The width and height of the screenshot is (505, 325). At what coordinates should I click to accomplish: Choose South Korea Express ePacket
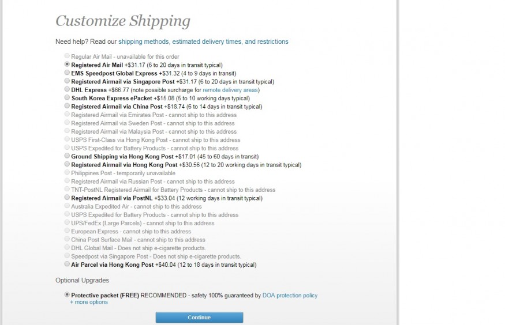coord(68,98)
